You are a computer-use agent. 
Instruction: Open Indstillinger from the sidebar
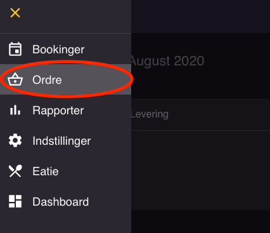(61, 141)
